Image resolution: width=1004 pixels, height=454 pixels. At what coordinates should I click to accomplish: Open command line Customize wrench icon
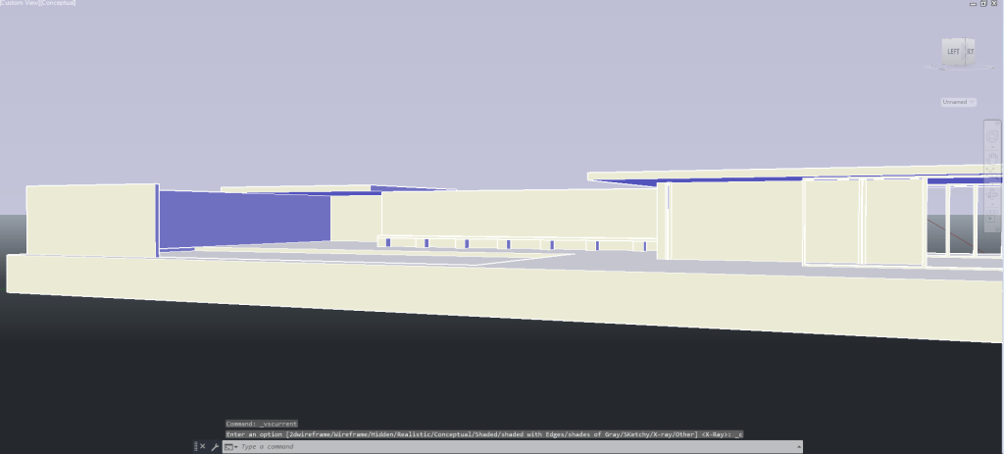click(215, 446)
